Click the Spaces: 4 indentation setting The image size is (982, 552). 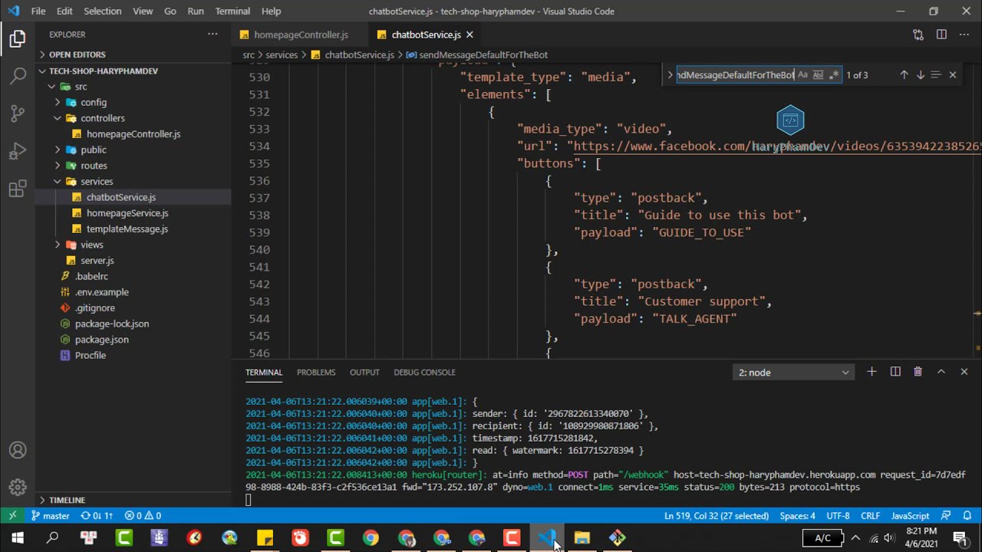click(x=798, y=516)
